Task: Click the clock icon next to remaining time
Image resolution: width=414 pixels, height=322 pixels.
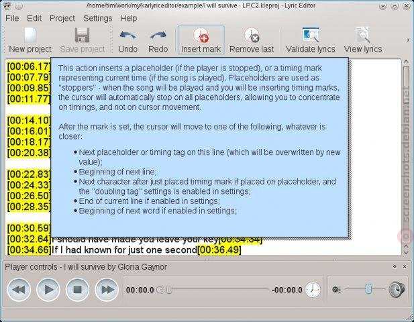Action: tap(313, 290)
